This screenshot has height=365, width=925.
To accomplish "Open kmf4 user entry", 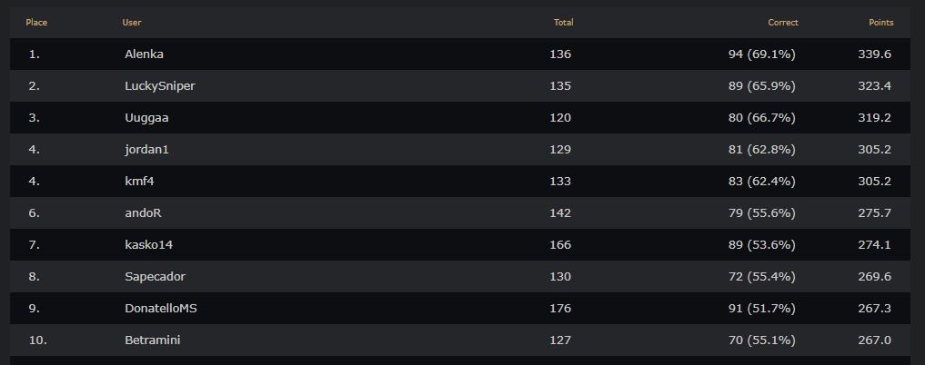I will (139, 182).
